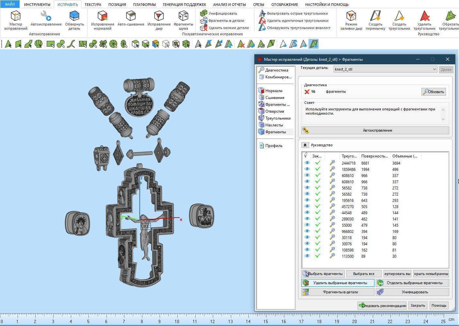459x326 pixels.
Task: Toggle visibility of the 1859486-triangle fragment
Action: pos(307,169)
